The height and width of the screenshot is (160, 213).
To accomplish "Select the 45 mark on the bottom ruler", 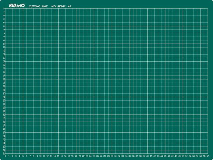I will pos(165,156).
